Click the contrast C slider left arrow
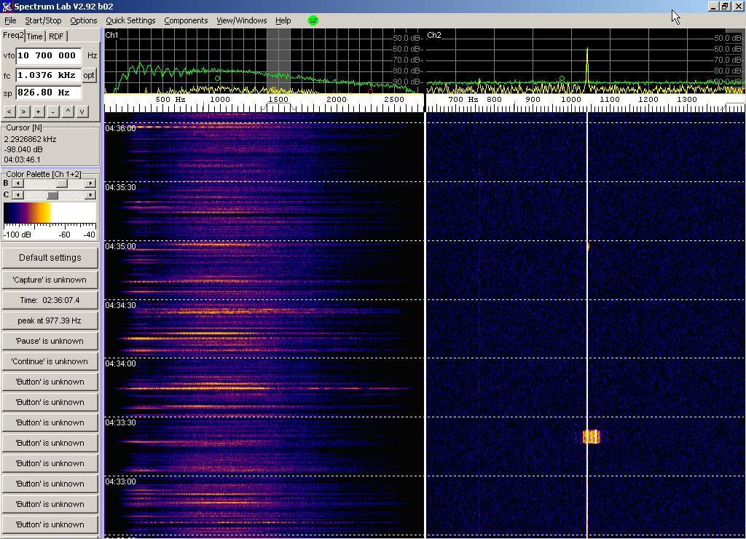 click(17, 195)
